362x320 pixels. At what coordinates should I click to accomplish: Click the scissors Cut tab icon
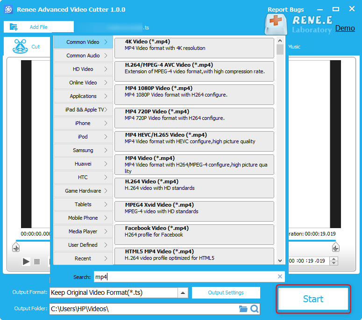click(x=20, y=46)
